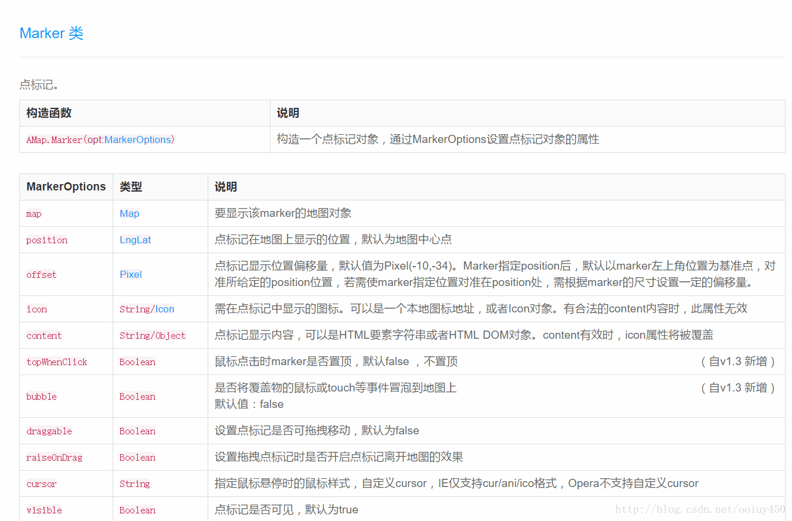Image resolution: width=792 pixels, height=521 pixels.
Task: Open the Icon type link
Action: click(x=165, y=309)
